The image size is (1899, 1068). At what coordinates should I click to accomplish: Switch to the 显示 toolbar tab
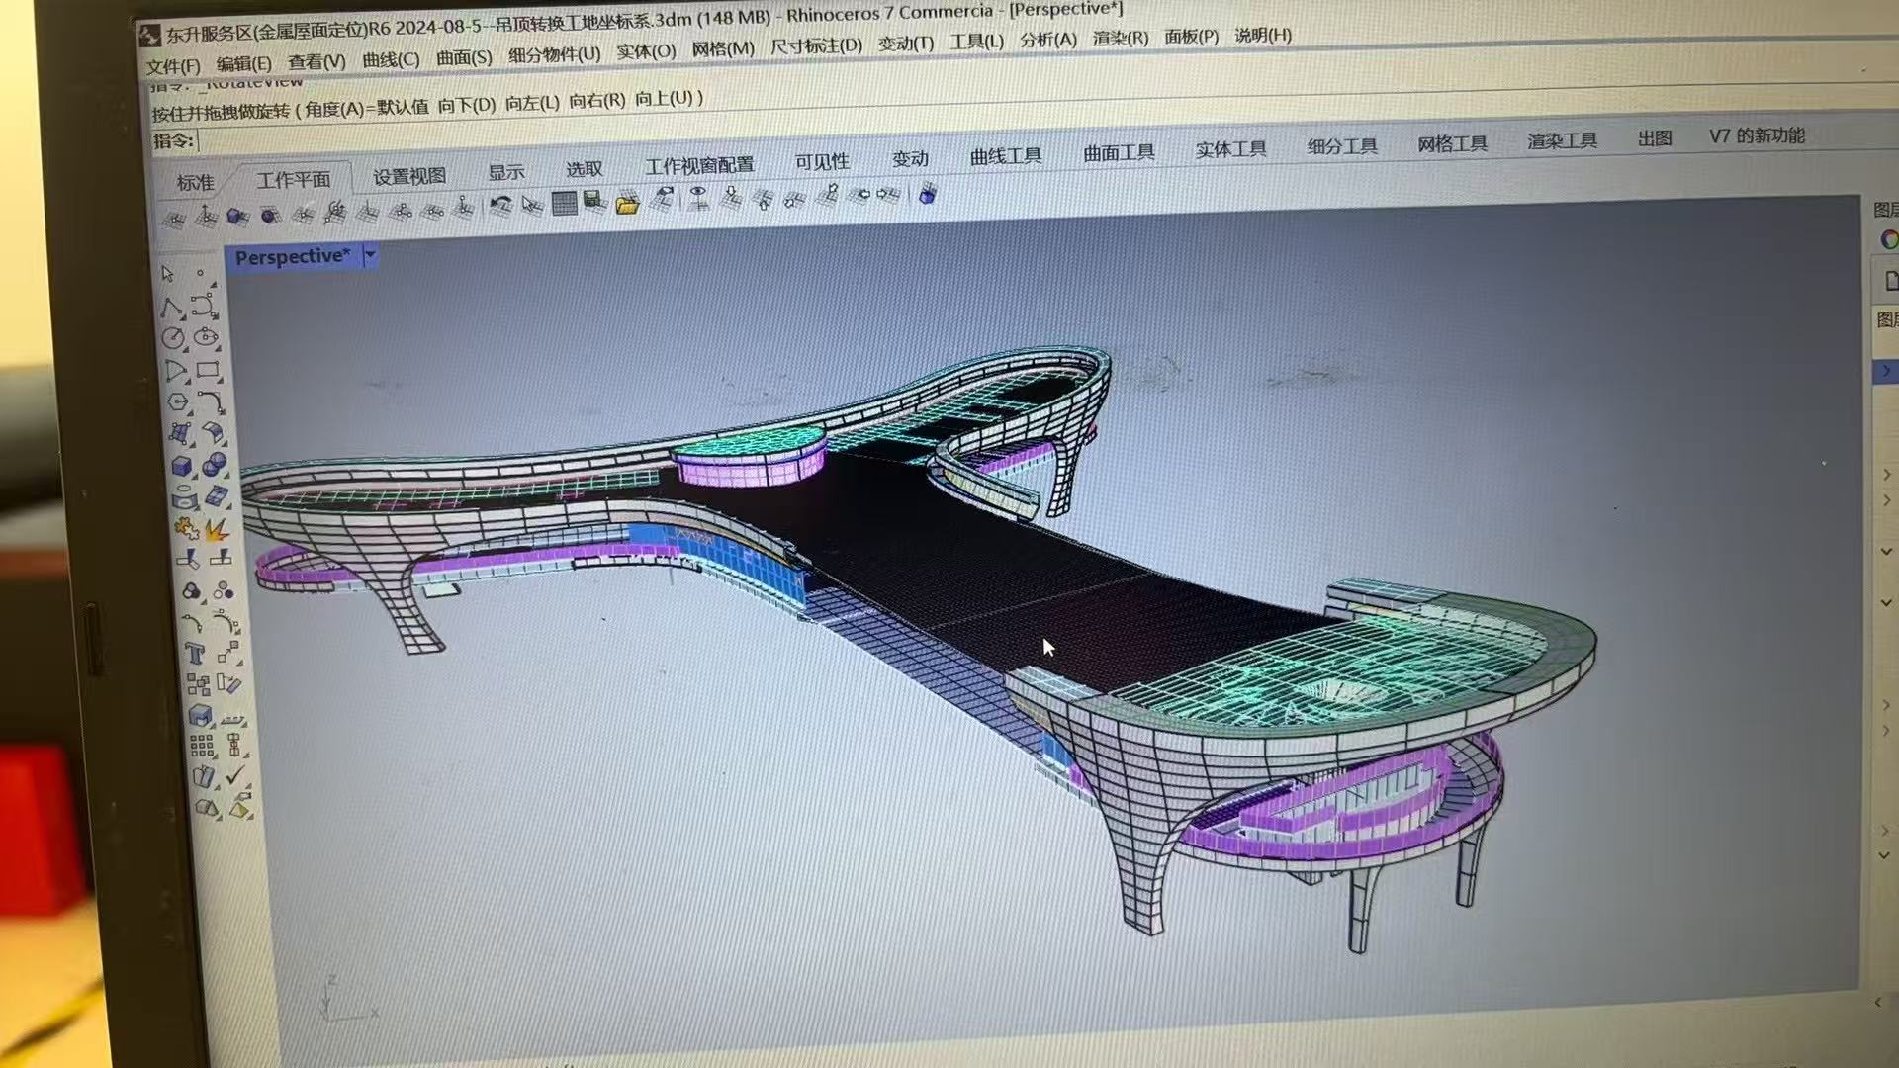[505, 172]
